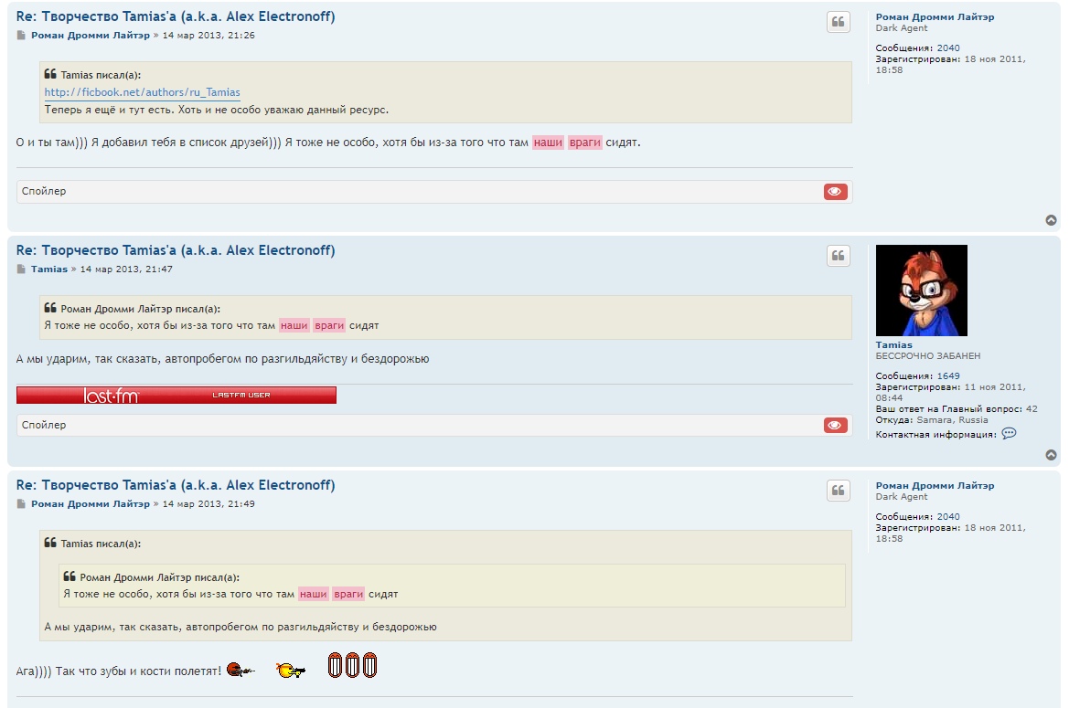Quote the 21:26 post by Роман Дромми Лайтэр
1069x708 pixels.
click(838, 22)
